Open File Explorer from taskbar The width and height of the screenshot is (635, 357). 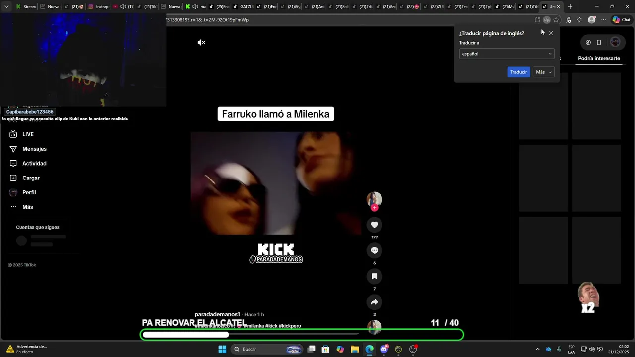pos(355,349)
